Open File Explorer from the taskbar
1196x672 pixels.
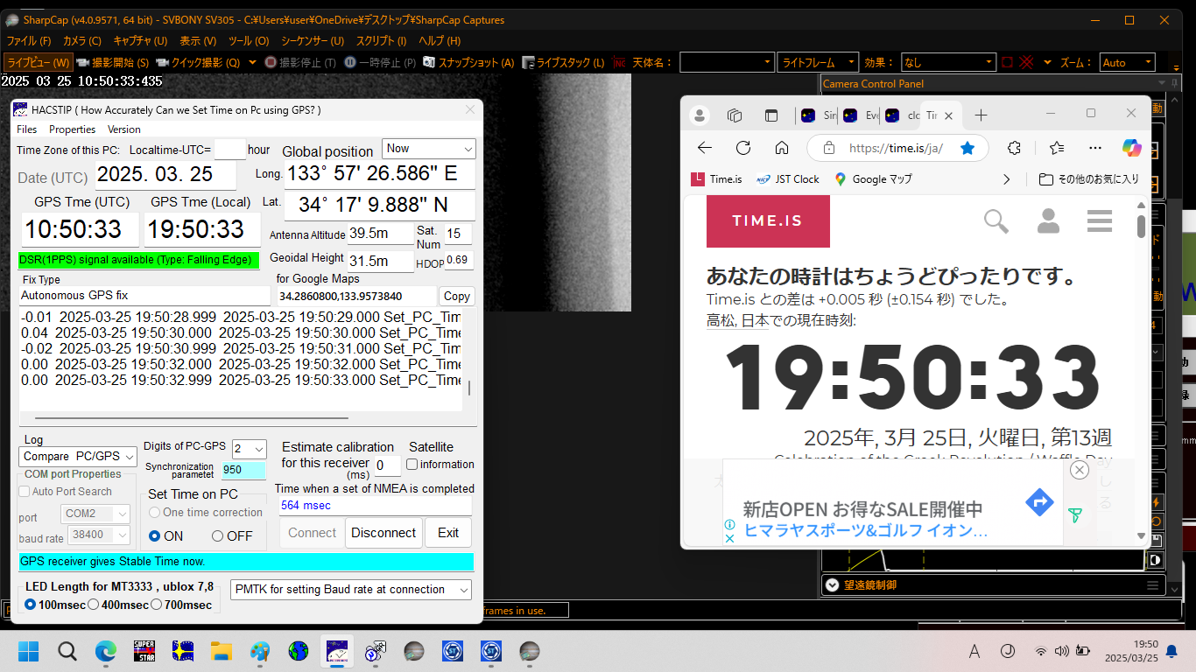tap(221, 651)
